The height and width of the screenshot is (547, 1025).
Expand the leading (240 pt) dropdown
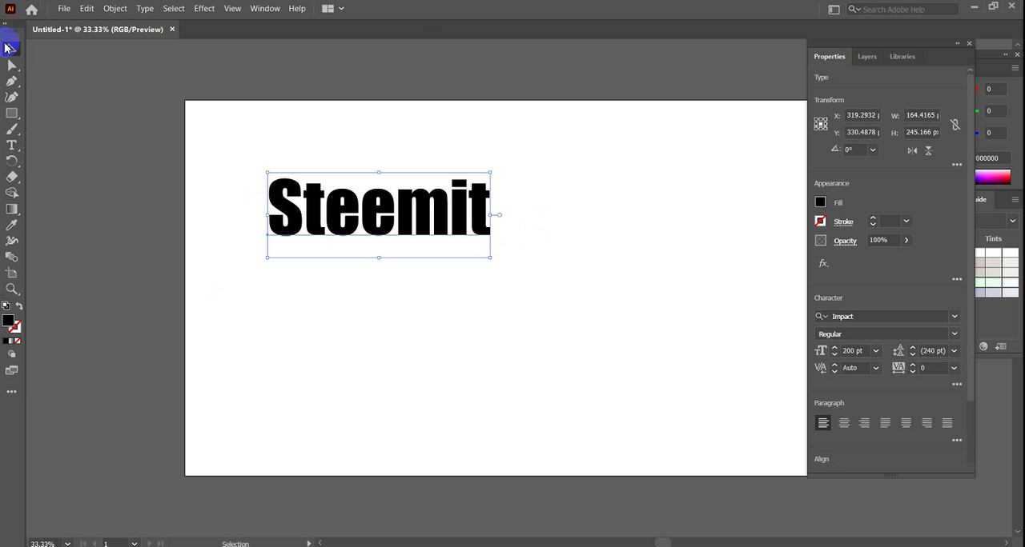[x=955, y=351]
